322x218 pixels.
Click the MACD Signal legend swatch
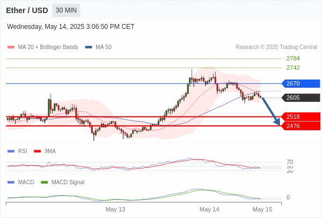[44, 182]
